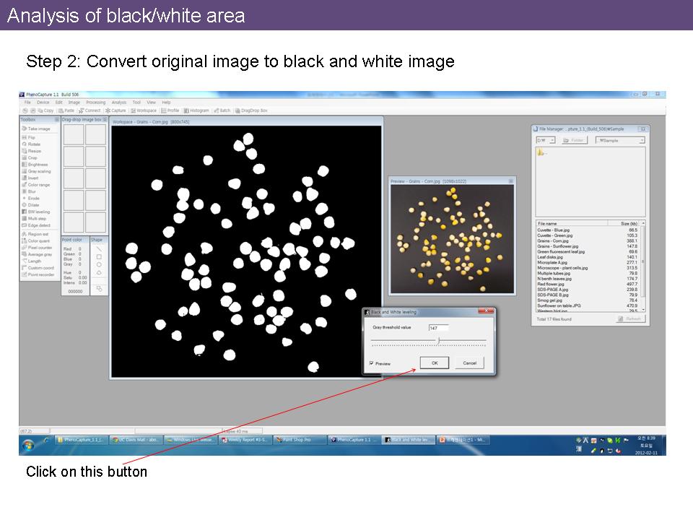
Task: Click the gray threshold slider handle
Action: [x=439, y=340]
